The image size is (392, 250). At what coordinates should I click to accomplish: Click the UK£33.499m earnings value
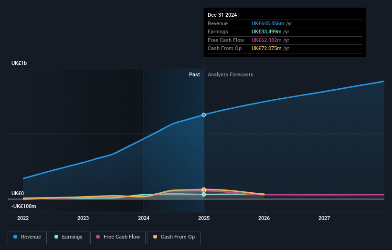pyautogui.click(x=266, y=31)
